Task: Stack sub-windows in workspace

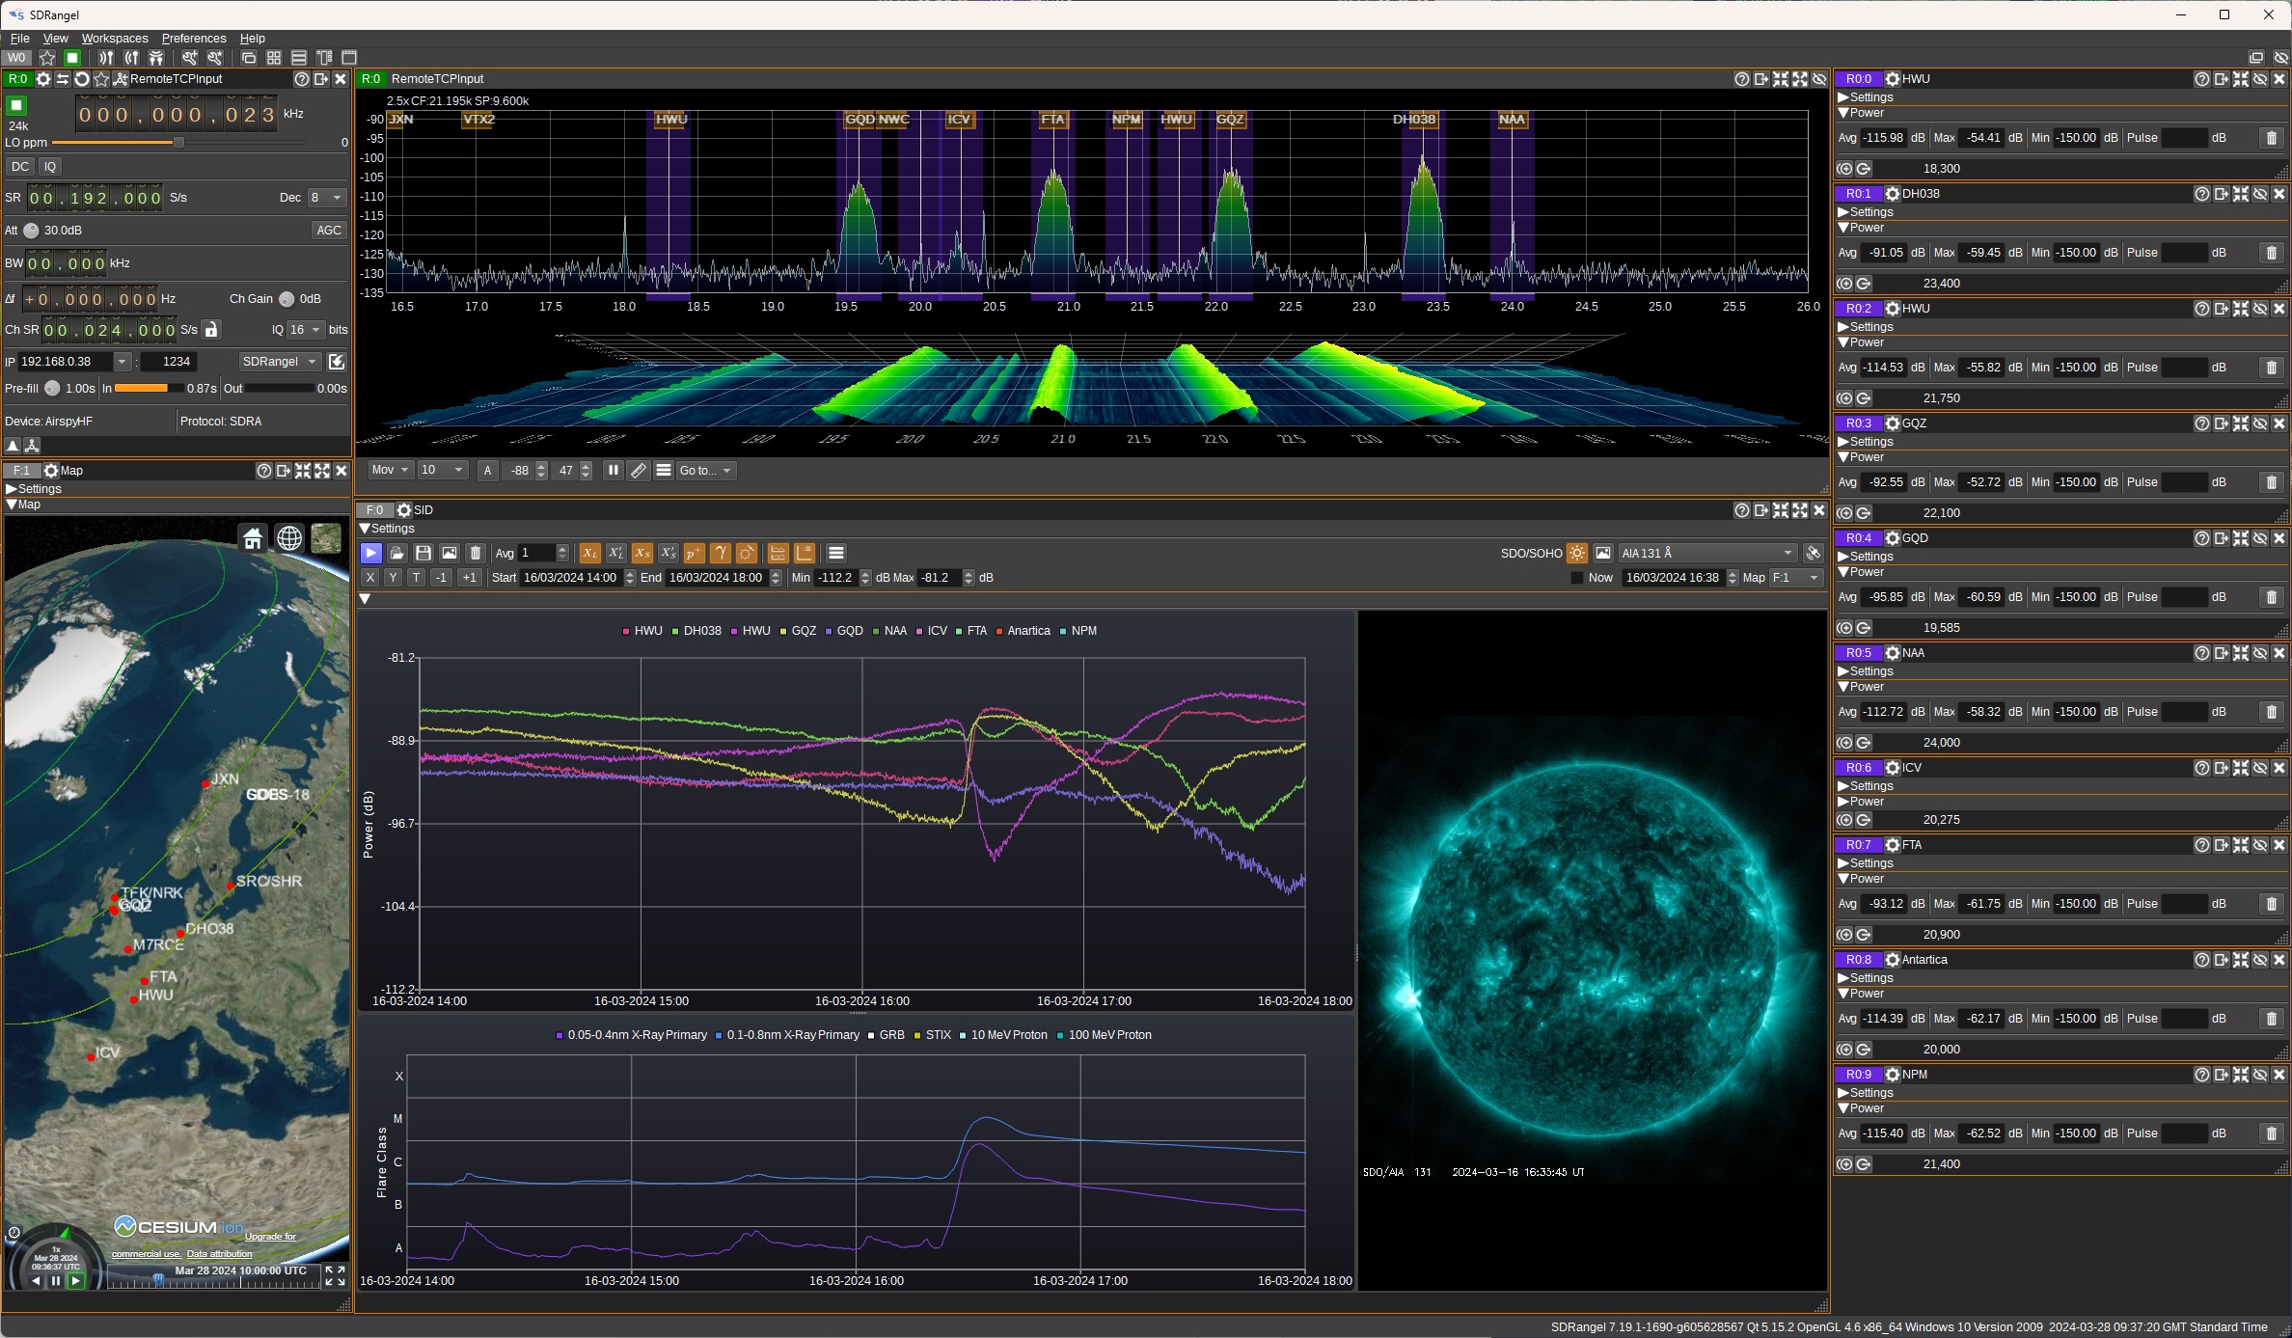Action: click(299, 58)
